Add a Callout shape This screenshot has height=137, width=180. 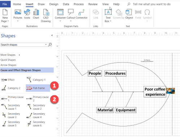(71, 14)
